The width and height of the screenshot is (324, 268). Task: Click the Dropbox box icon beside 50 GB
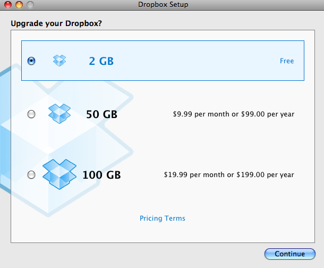point(59,114)
